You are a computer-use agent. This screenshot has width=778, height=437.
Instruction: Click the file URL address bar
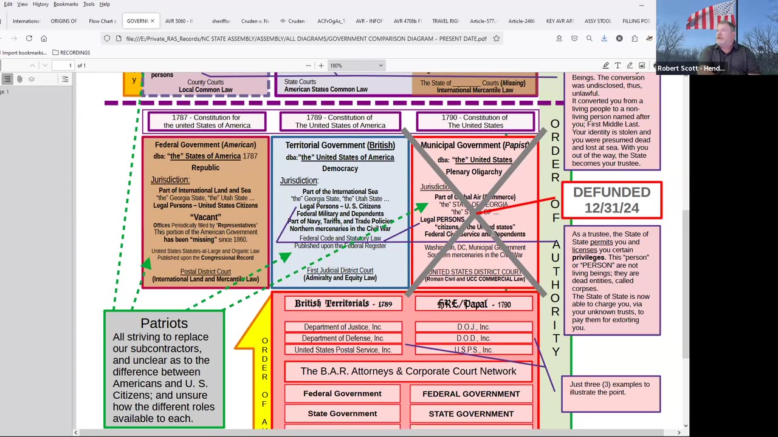tap(306, 38)
